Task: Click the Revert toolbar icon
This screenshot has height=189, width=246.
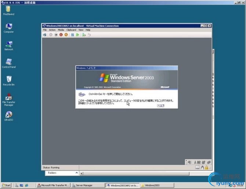Action: [89, 35]
